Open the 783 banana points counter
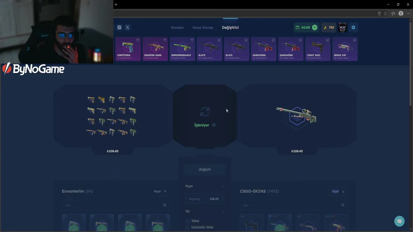Screen dimensions: 413x232 click(328, 27)
